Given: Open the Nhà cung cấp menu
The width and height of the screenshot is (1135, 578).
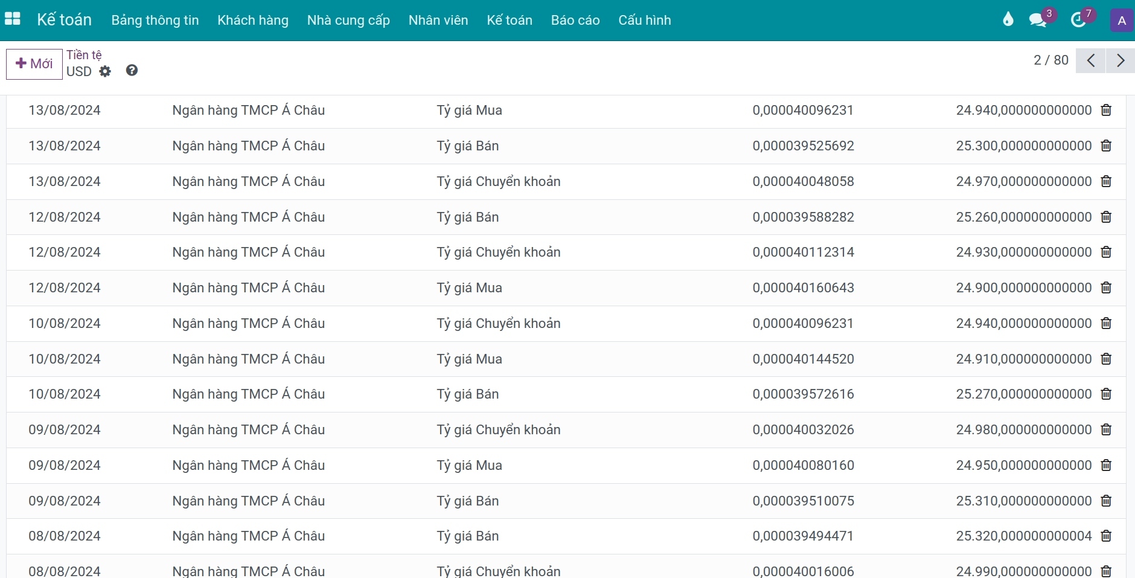Looking at the screenshot, I should click(x=348, y=20).
